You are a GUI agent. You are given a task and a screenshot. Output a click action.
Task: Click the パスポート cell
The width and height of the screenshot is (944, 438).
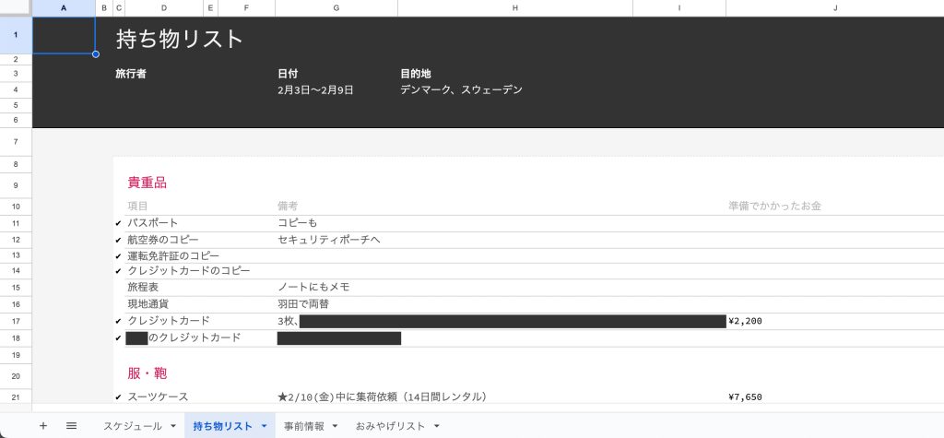(x=153, y=223)
